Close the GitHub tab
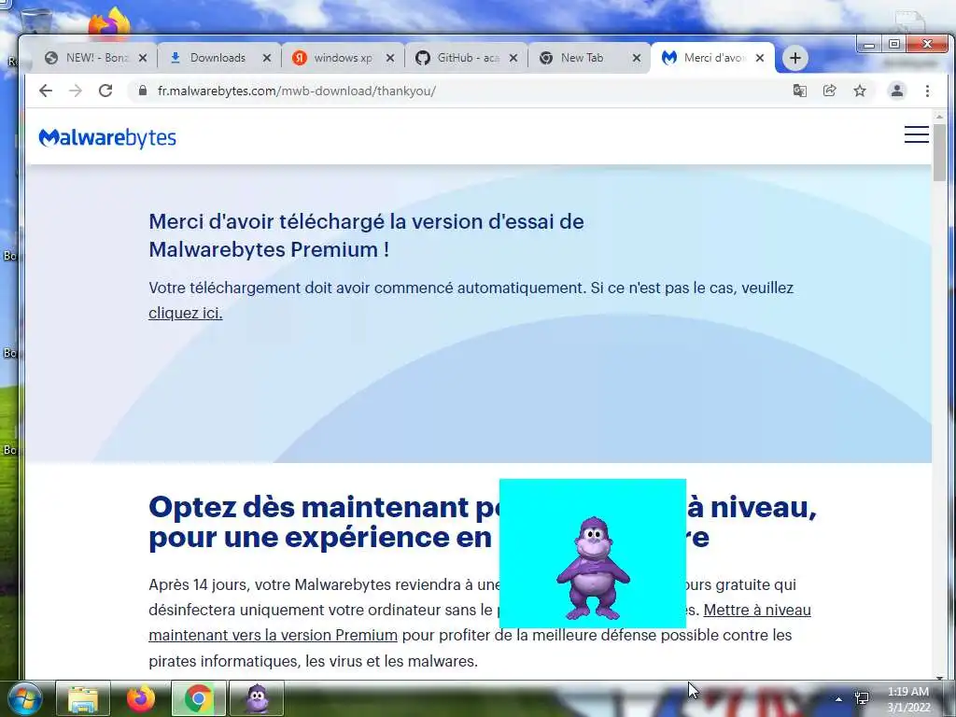The width and height of the screenshot is (956, 717). coord(513,58)
